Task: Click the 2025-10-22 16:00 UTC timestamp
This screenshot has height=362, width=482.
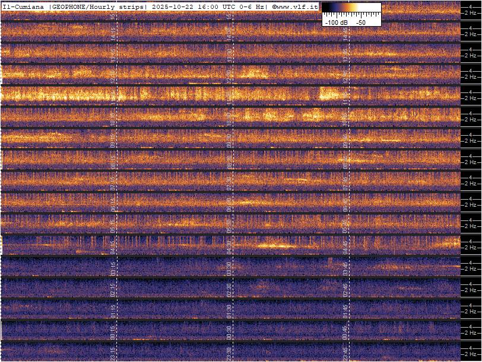Action: [x=191, y=6]
